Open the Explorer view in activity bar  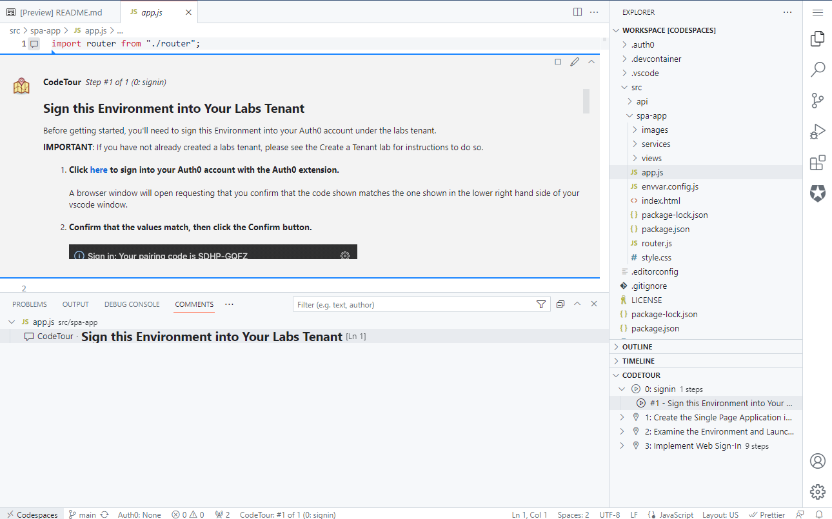(817, 39)
